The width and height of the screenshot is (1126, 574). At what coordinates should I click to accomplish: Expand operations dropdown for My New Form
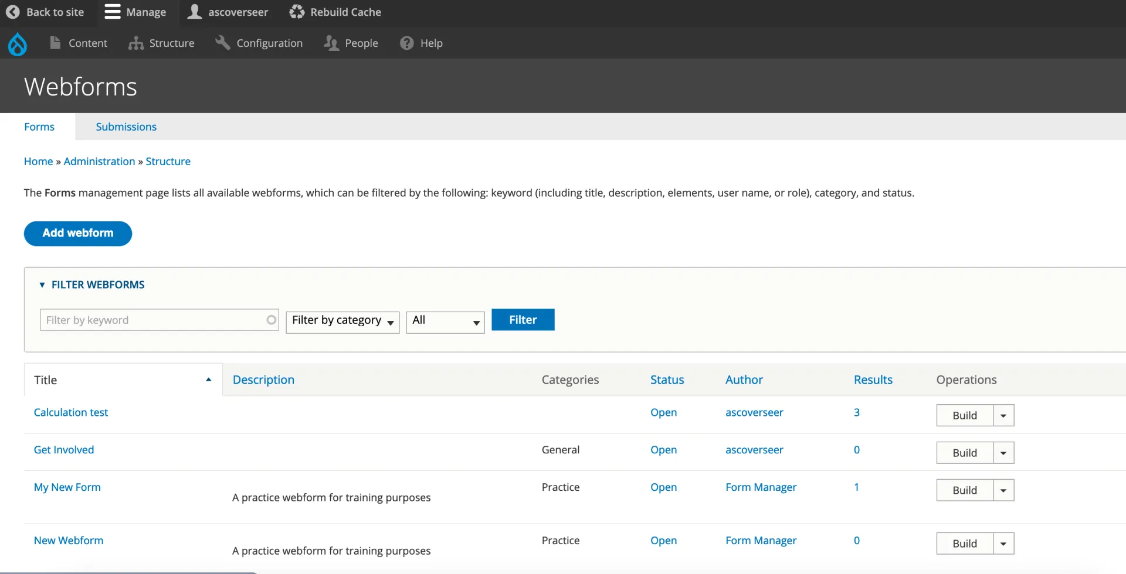tap(1003, 490)
